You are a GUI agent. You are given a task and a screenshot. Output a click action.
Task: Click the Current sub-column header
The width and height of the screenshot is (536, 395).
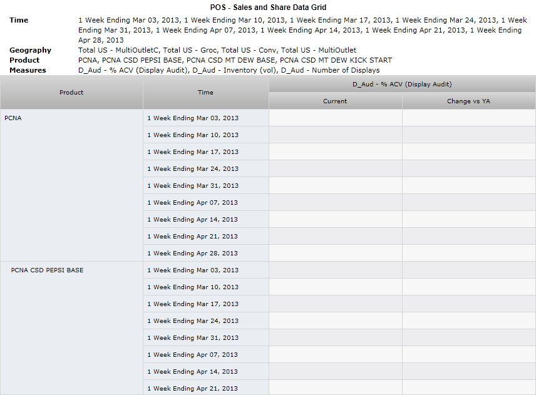point(335,101)
